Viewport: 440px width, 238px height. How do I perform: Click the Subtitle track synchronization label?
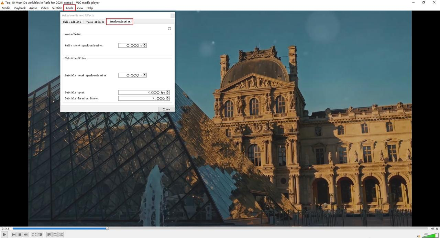[86, 75]
